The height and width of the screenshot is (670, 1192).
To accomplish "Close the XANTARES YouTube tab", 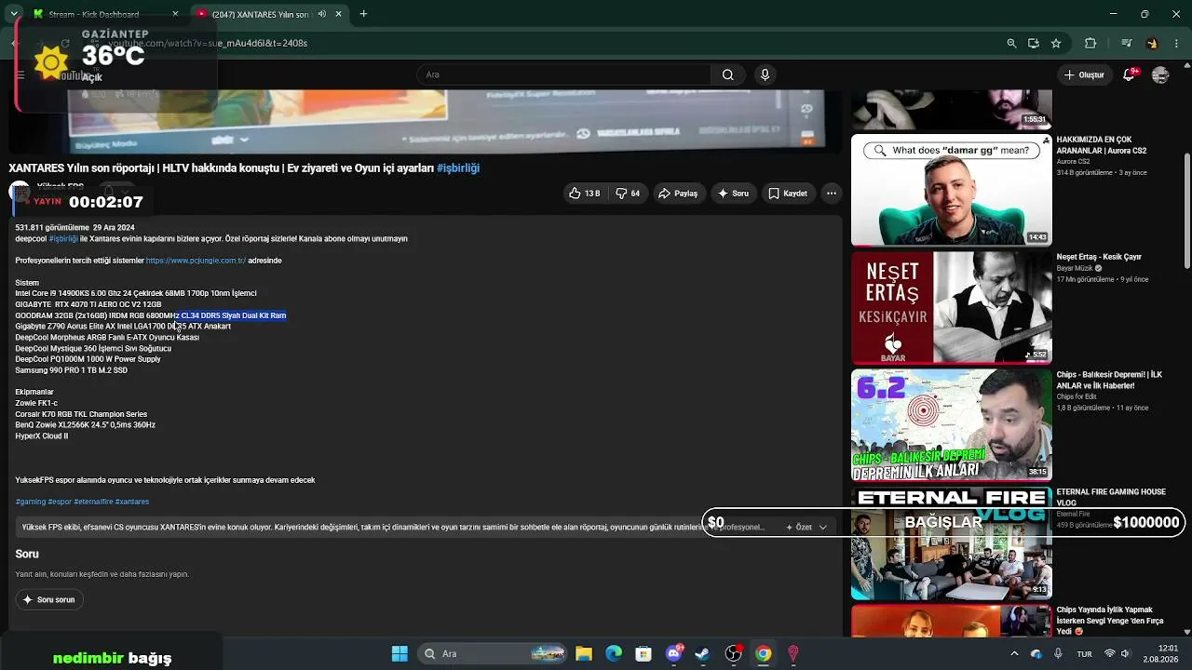I will (339, 14).
